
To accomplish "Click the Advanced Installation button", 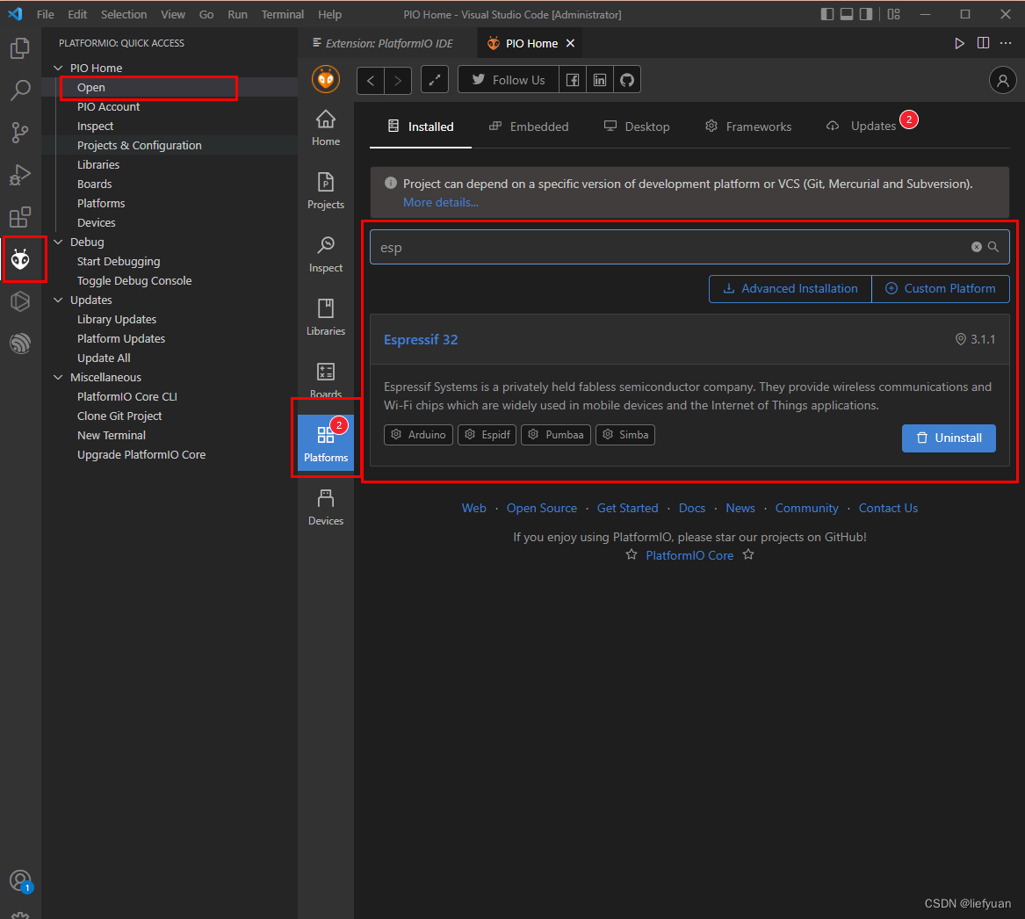I will 790,288.
